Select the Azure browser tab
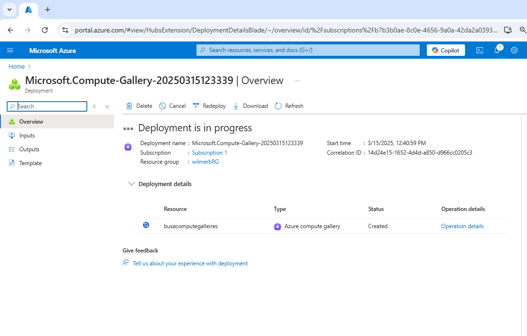 click(x=29, y=10)
